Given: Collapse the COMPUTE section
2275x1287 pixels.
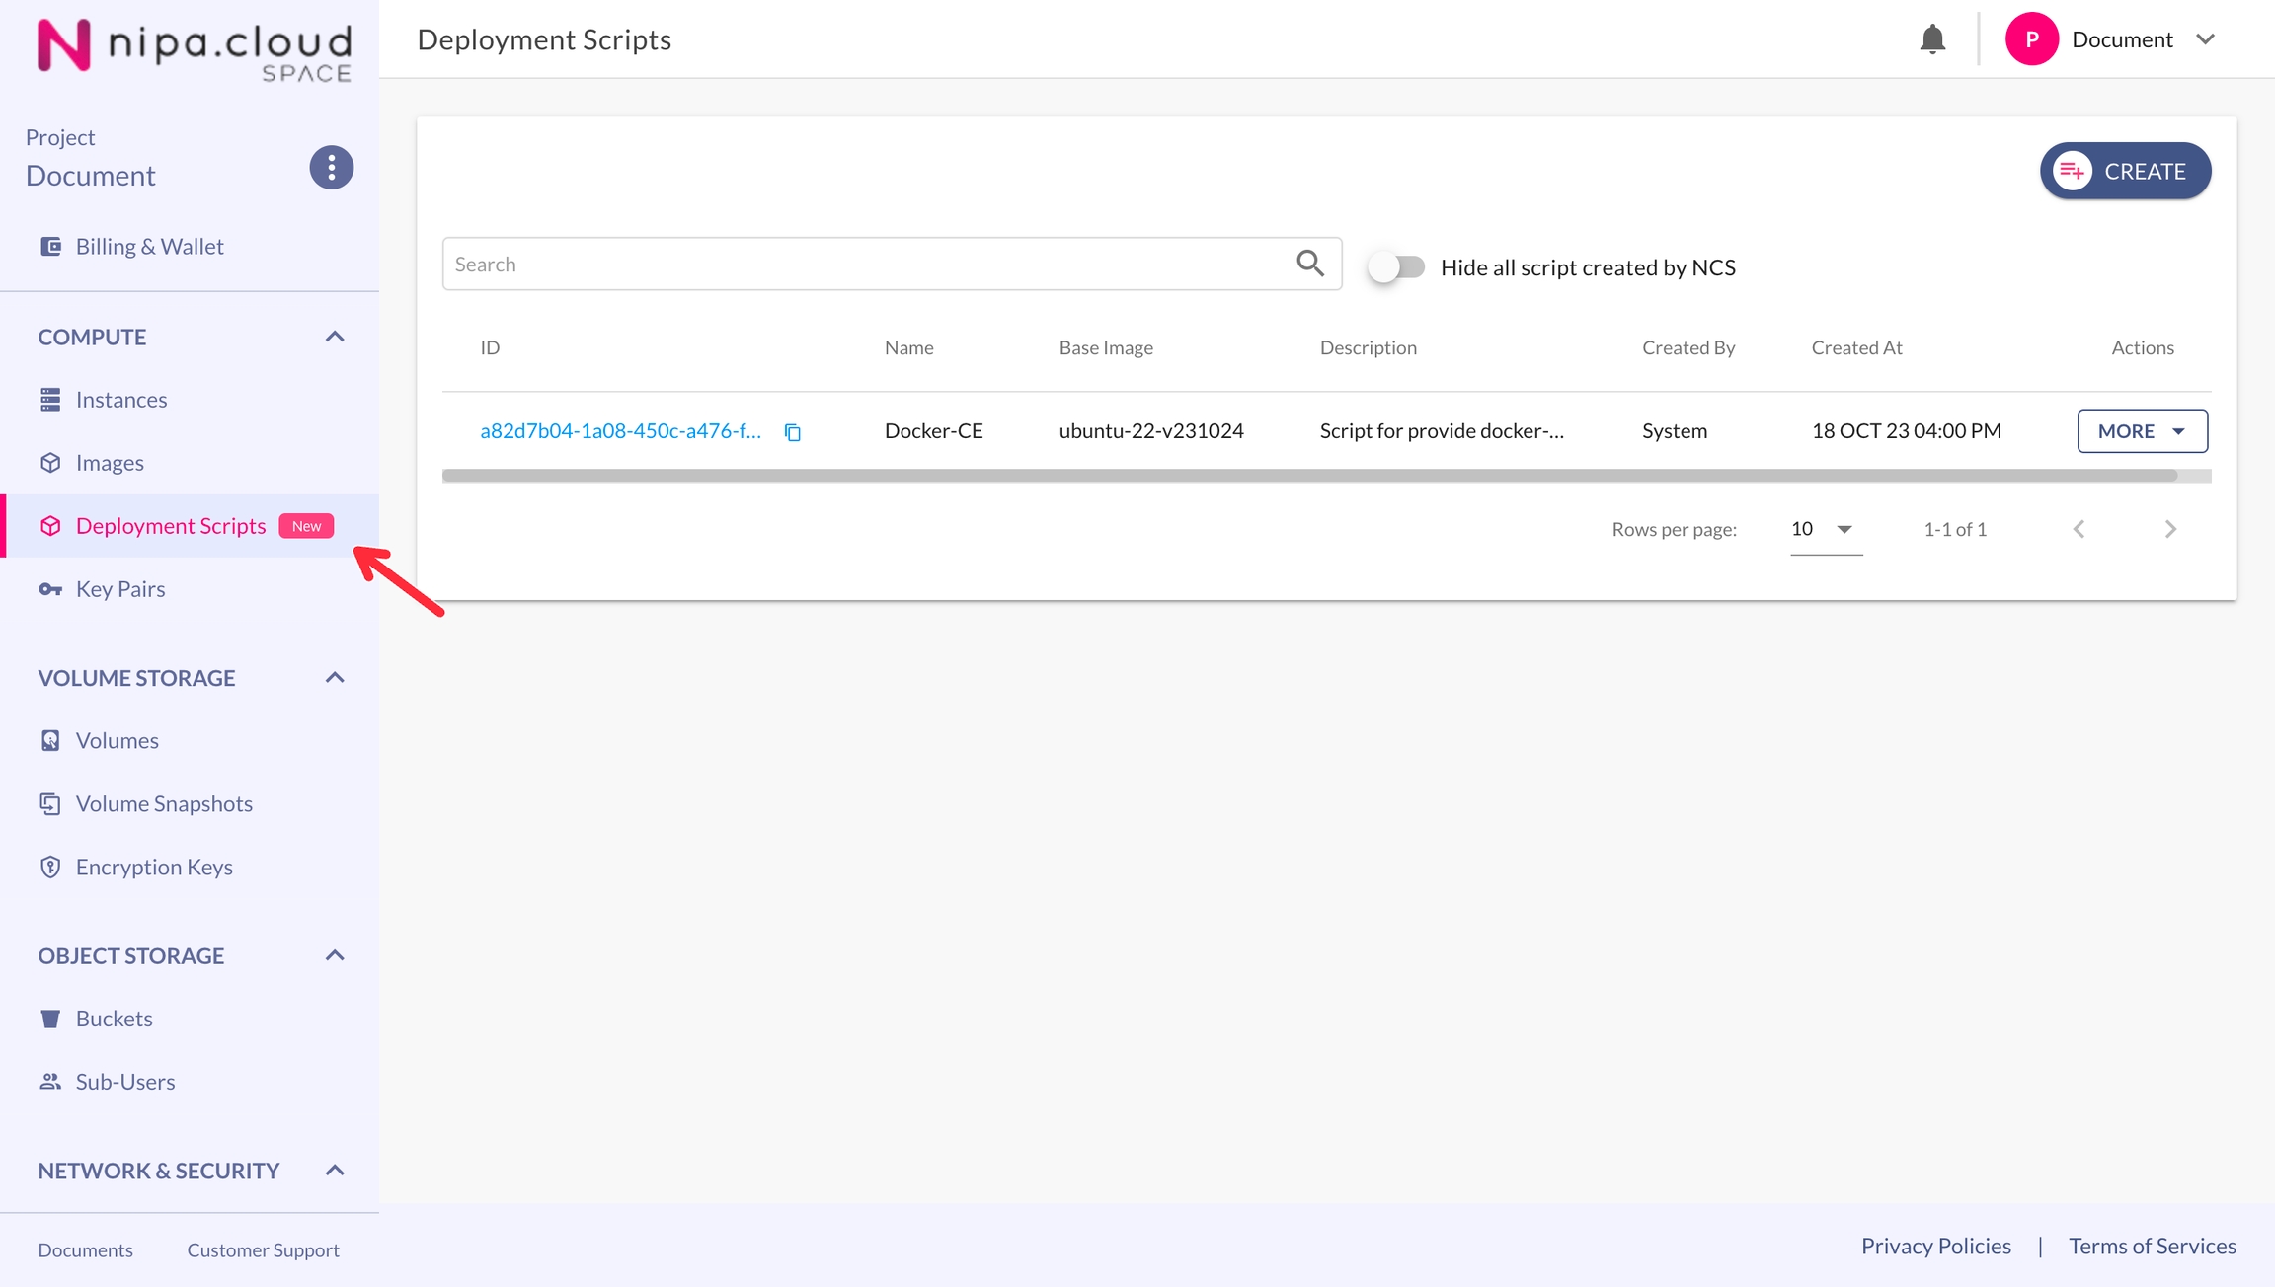Looking at the screenshot, I should coord(335,337).
